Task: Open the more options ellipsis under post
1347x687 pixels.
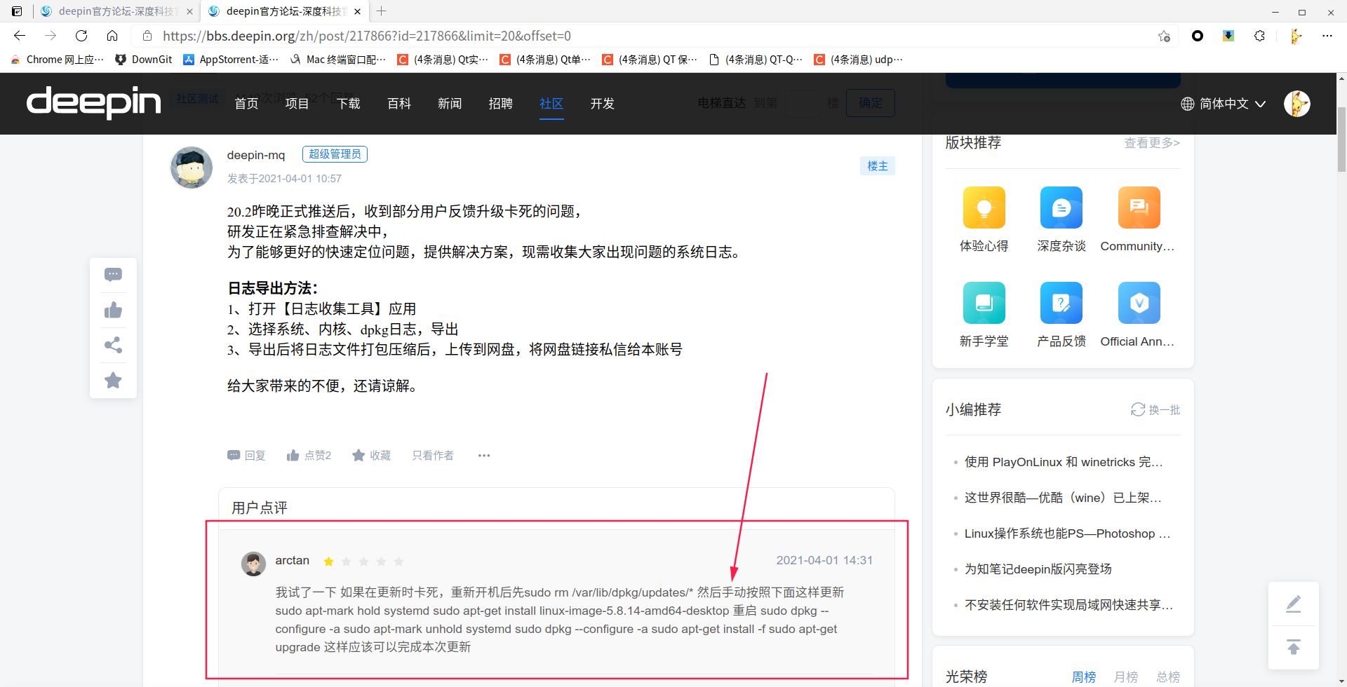Action: [484, 456]
